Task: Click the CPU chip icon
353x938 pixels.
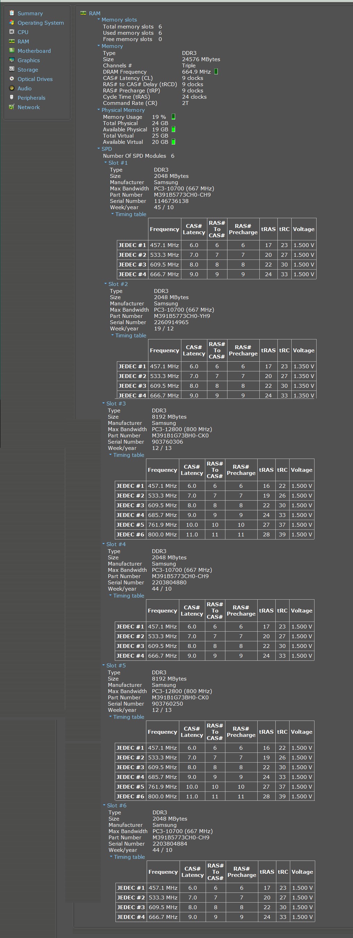Action: click(x=12, y=32)
